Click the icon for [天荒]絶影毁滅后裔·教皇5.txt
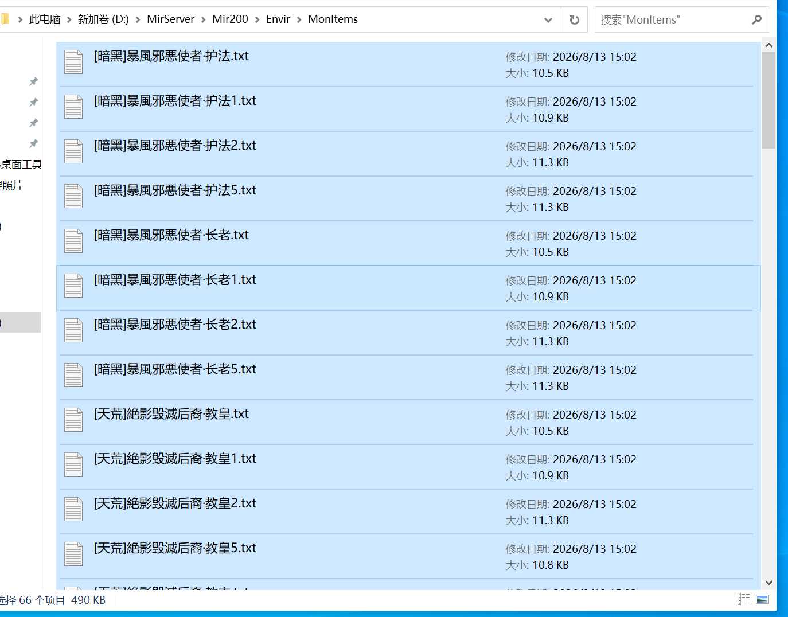 (73, 554)
